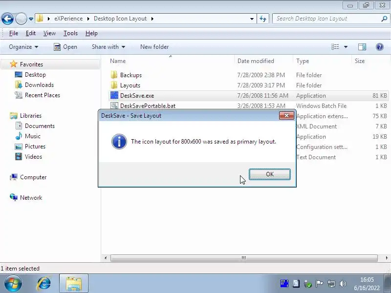Image resolution: width=391 pixels, height=293 pixels.
Task: Open the address bar history dropdown
Action: (x=252, y=19)
